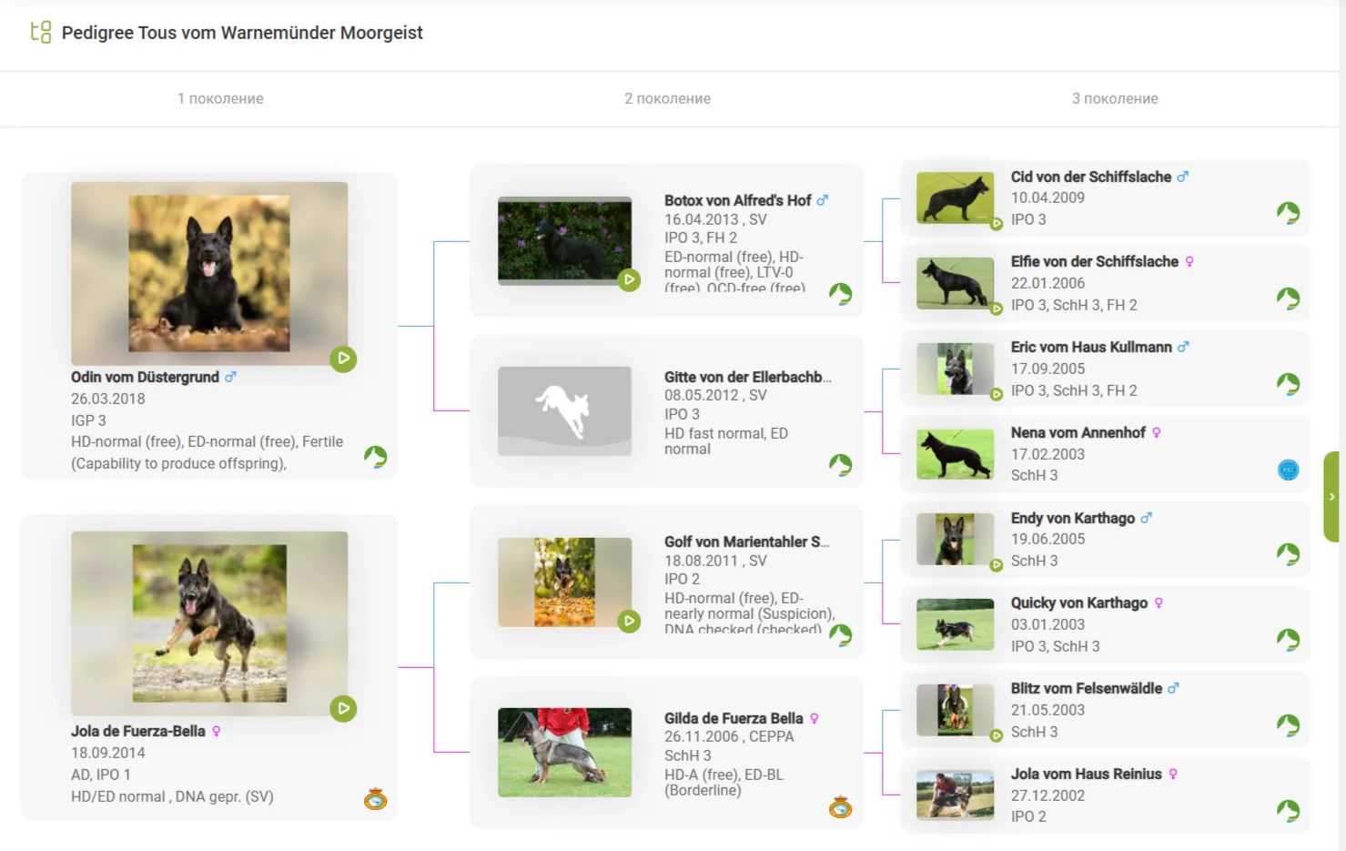Click the leaf icon for Jola vom Haus Reinius
The image size is (1346, 851).
pyautogui.click(x=1288, y=811)
